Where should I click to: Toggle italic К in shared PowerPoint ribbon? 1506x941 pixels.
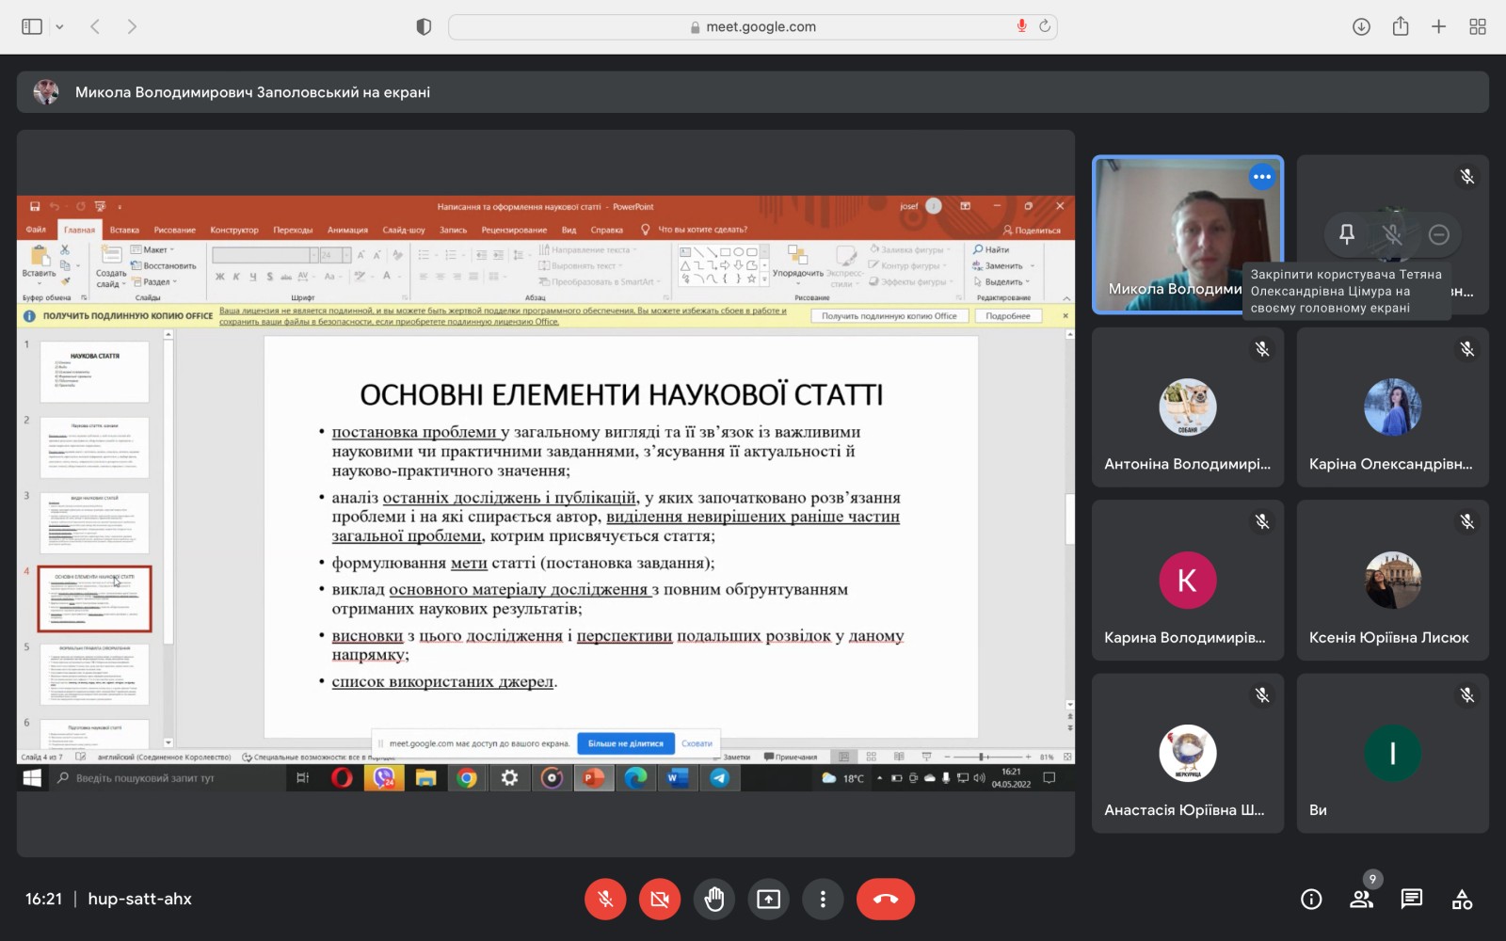[236, 277]
